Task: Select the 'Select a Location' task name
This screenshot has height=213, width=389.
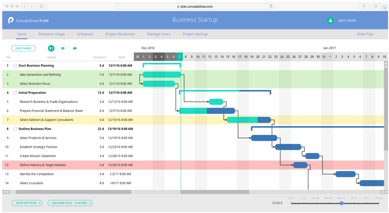Action: coord(31,183)
